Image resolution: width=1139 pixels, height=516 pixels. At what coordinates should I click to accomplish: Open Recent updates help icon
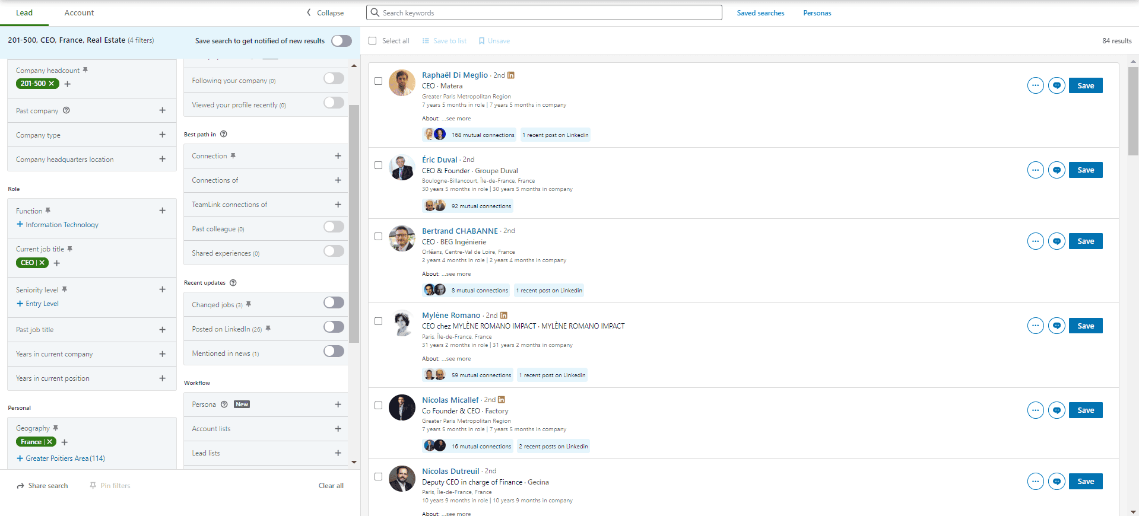(x=233, y=283)
